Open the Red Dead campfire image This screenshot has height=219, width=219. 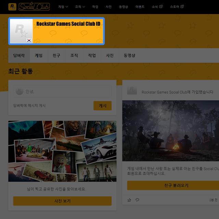point(171,131)
